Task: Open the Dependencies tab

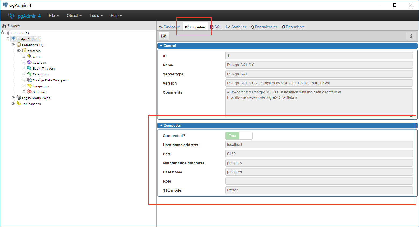Action: coord(264,27)
